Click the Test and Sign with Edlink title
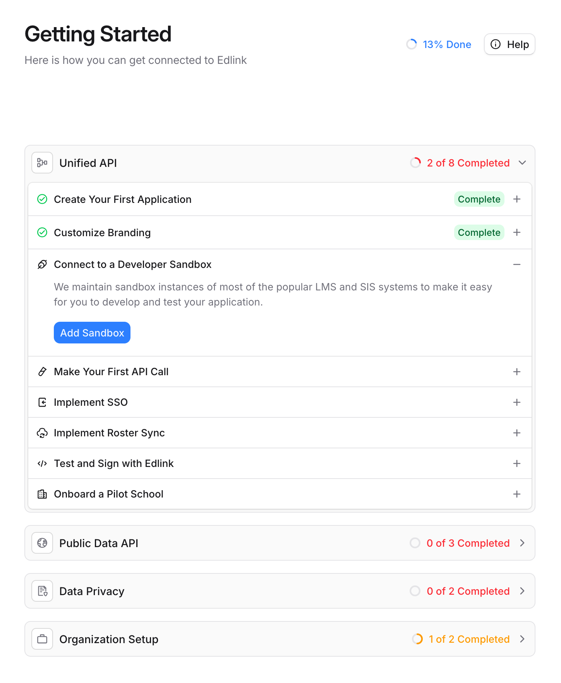 point(114,463)
